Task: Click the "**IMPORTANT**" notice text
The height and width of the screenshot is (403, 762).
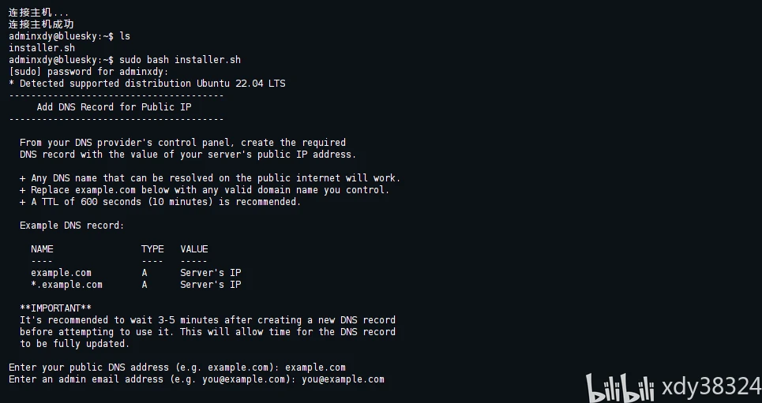Action: (x=55, y=308)
